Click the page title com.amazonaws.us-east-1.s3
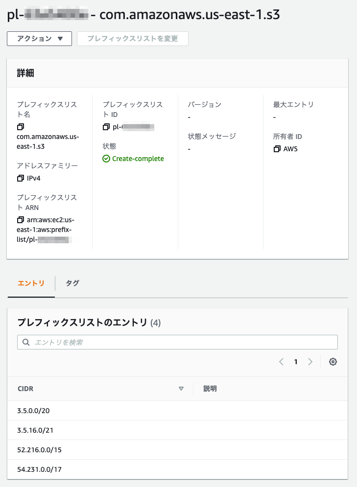 pyautogui.click(x=190, y=15)
